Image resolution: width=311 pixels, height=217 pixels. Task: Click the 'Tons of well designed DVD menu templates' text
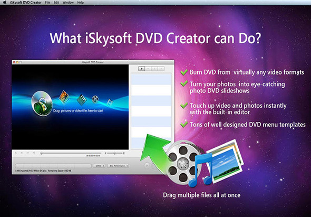click(x=248, y=125)
